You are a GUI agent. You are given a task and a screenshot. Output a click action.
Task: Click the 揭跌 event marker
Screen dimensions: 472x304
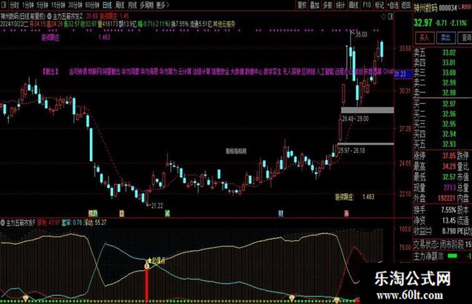pos(93,214)
